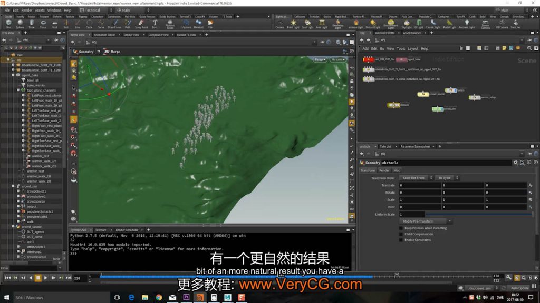540x303 pixels.
Task: Click the blue timeline scrub bar
Action: [236, 276]
